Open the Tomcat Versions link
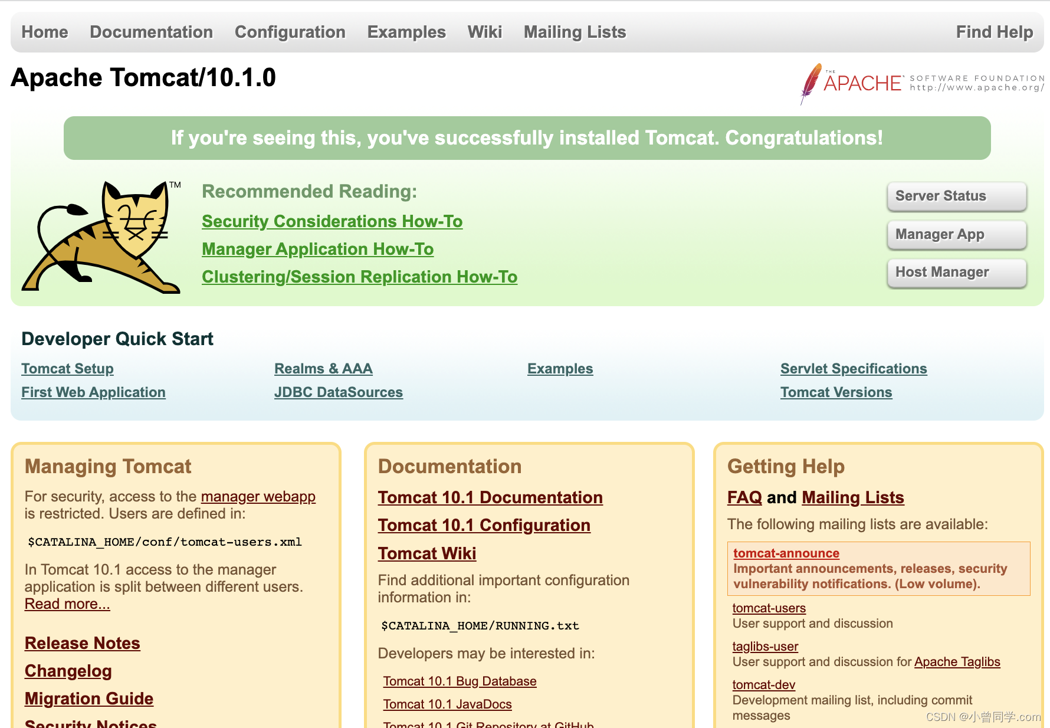 pos(836,392)
